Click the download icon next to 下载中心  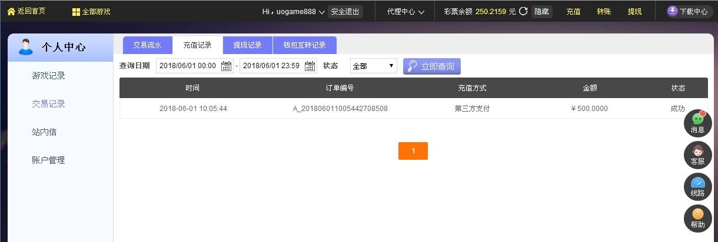pos(673,11)
